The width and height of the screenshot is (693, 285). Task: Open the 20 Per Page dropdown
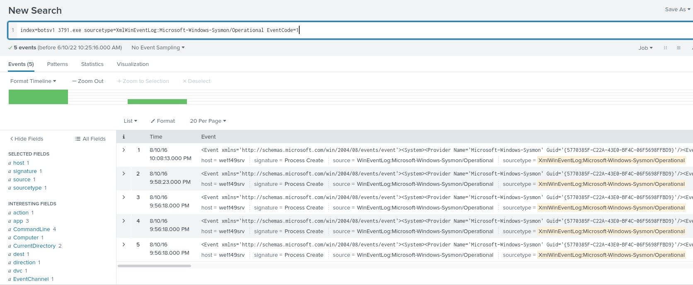pos(208,121)
